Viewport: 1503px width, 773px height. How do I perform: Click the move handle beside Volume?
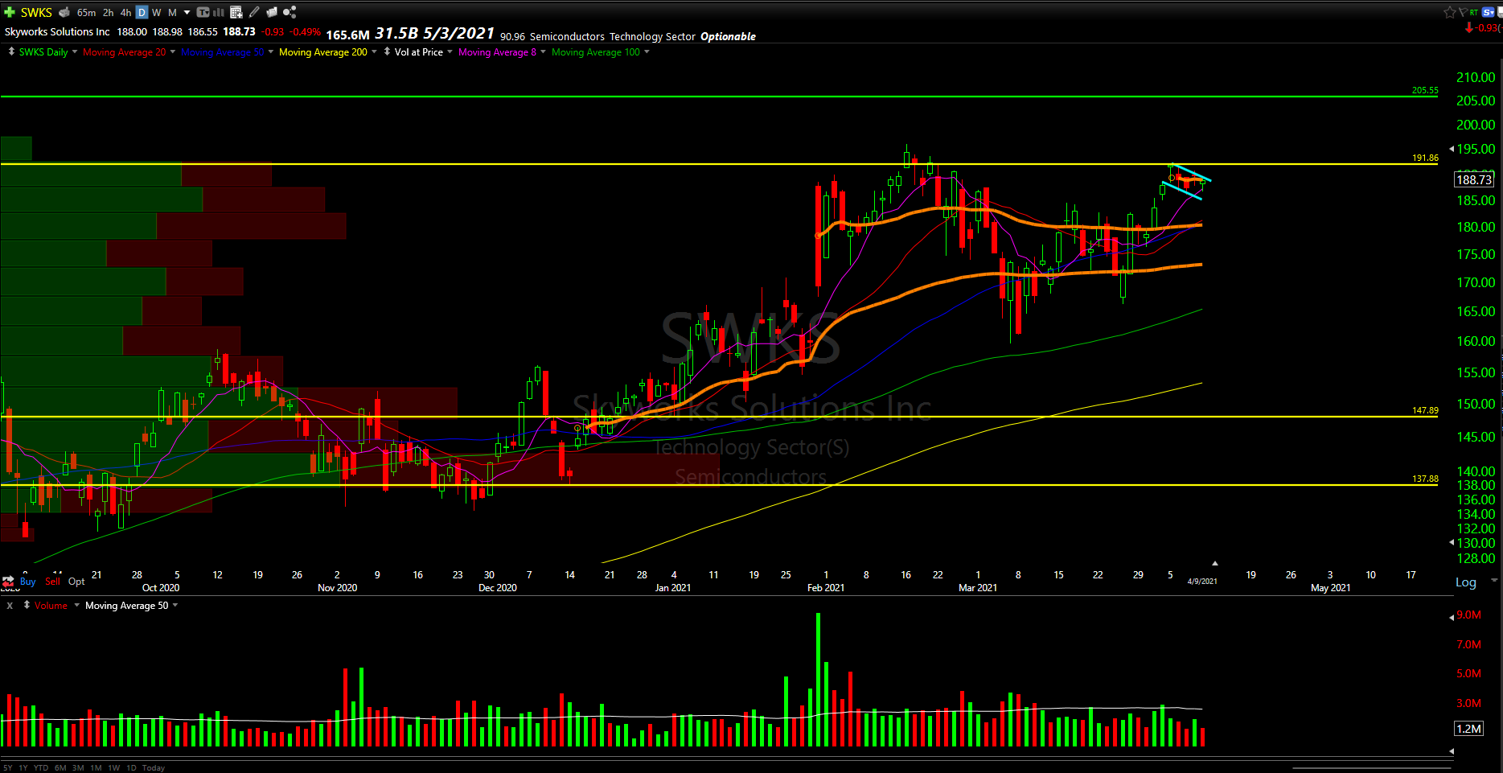[27, 605]
